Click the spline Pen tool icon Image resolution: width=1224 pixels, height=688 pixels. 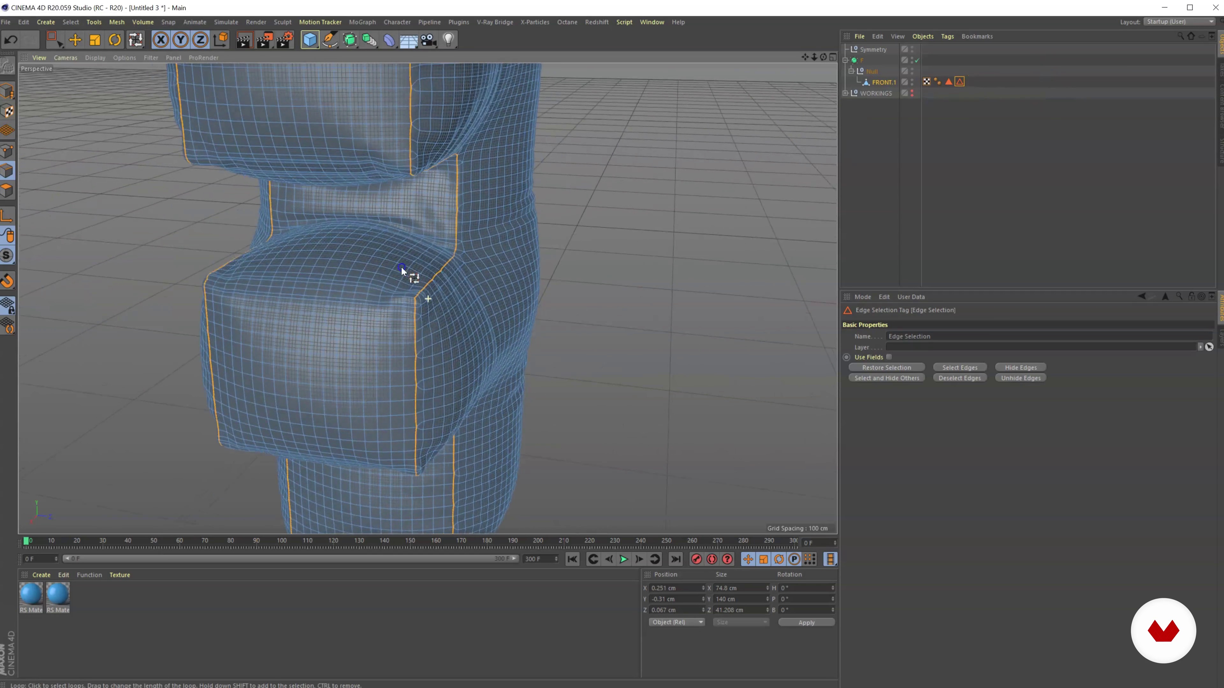[x=330, y=40]
